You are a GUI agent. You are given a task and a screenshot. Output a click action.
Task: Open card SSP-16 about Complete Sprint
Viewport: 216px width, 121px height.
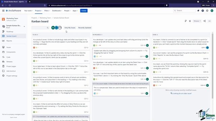pos(181,68)
